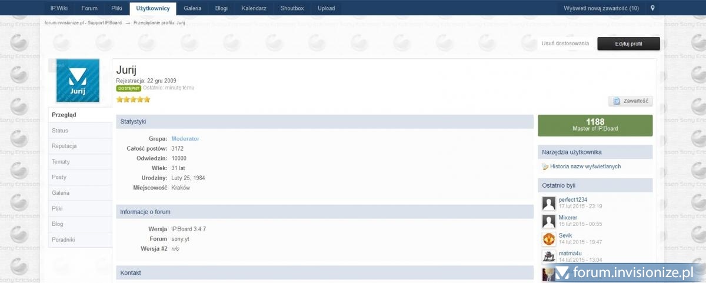Click total posts value 3172
Screen dimensions: 706x283
[178, 149]
